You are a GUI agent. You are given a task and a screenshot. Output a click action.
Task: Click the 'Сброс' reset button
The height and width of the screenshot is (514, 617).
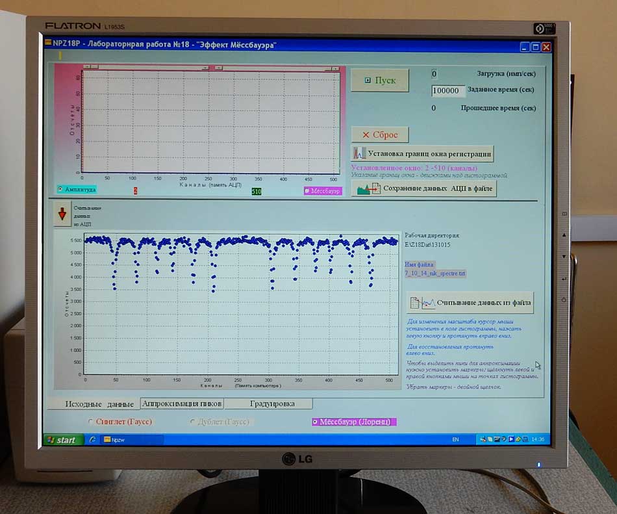click(380, 135)
